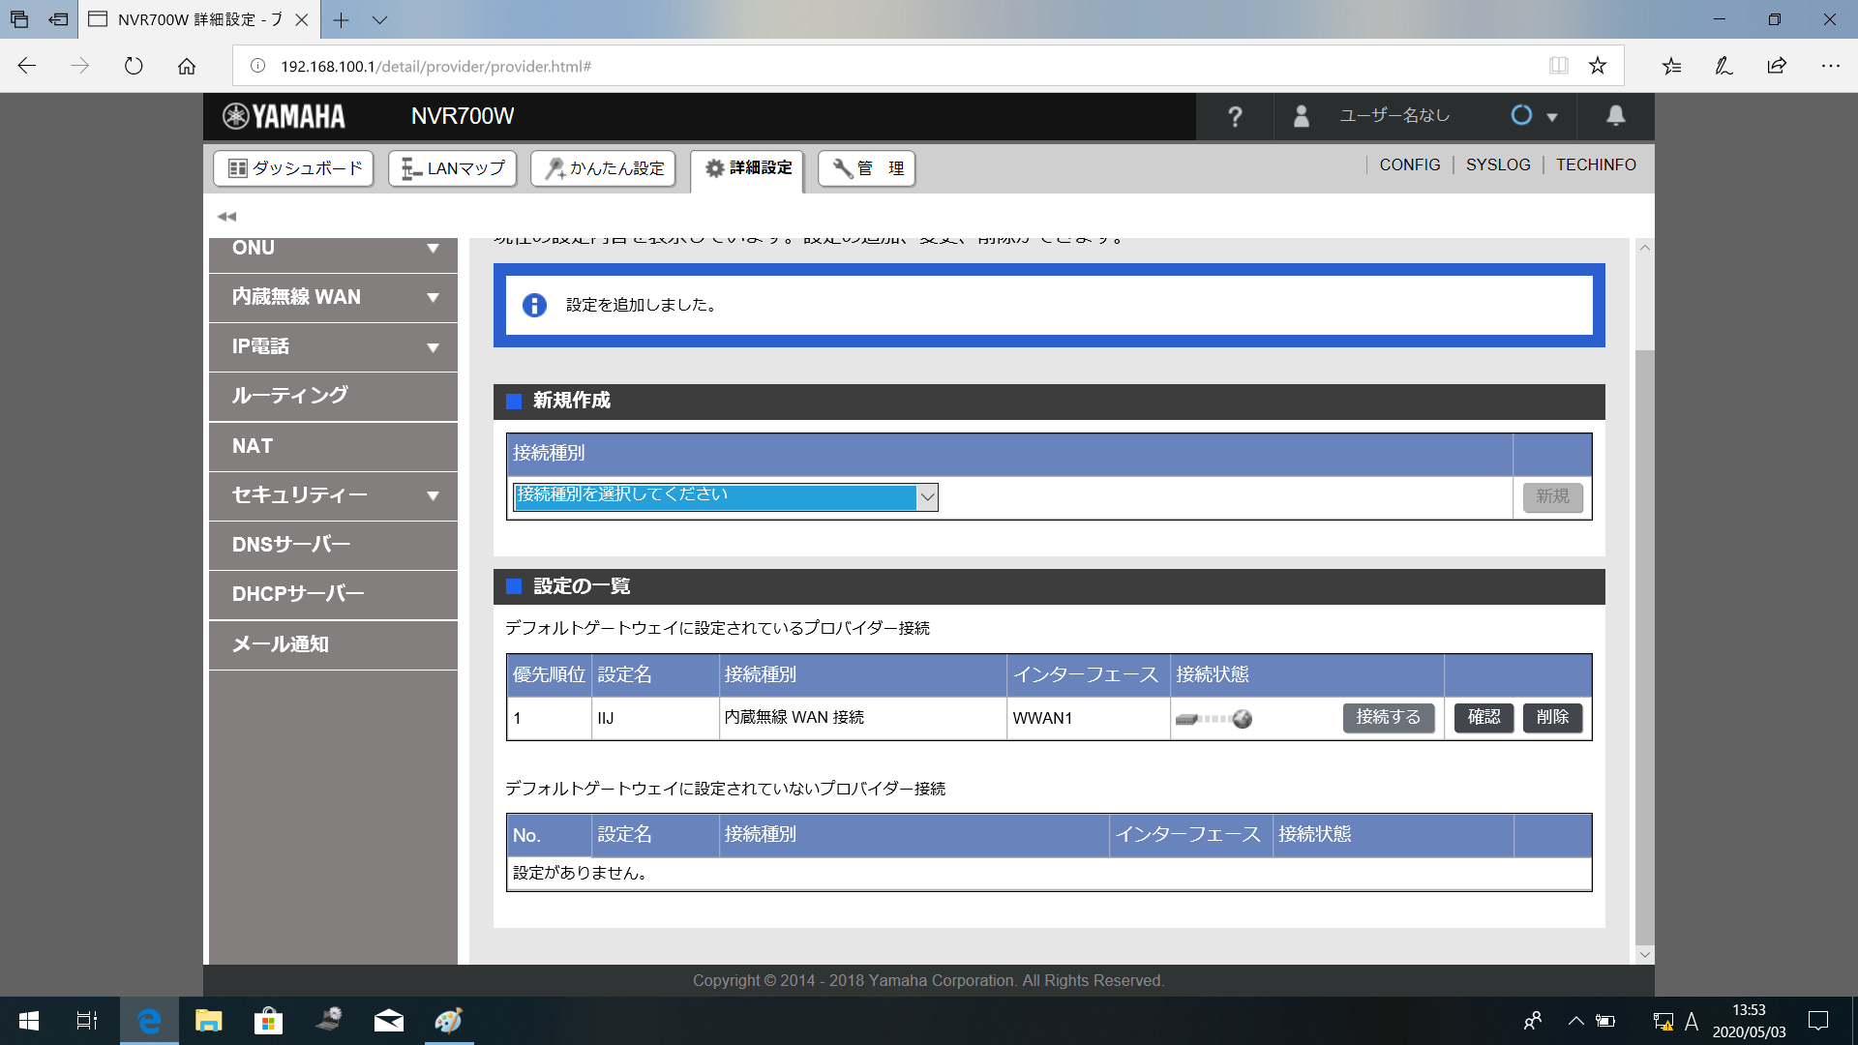
Task: Open the Windows Start menu
Action: [x=29, y=1021]
